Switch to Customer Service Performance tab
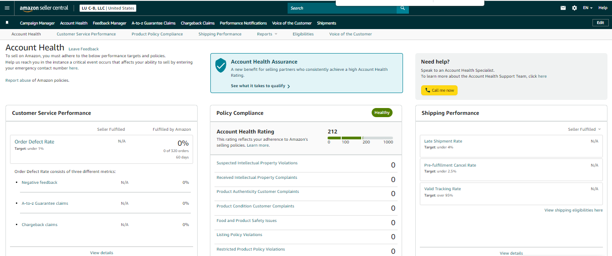 (x=86, y=34)
